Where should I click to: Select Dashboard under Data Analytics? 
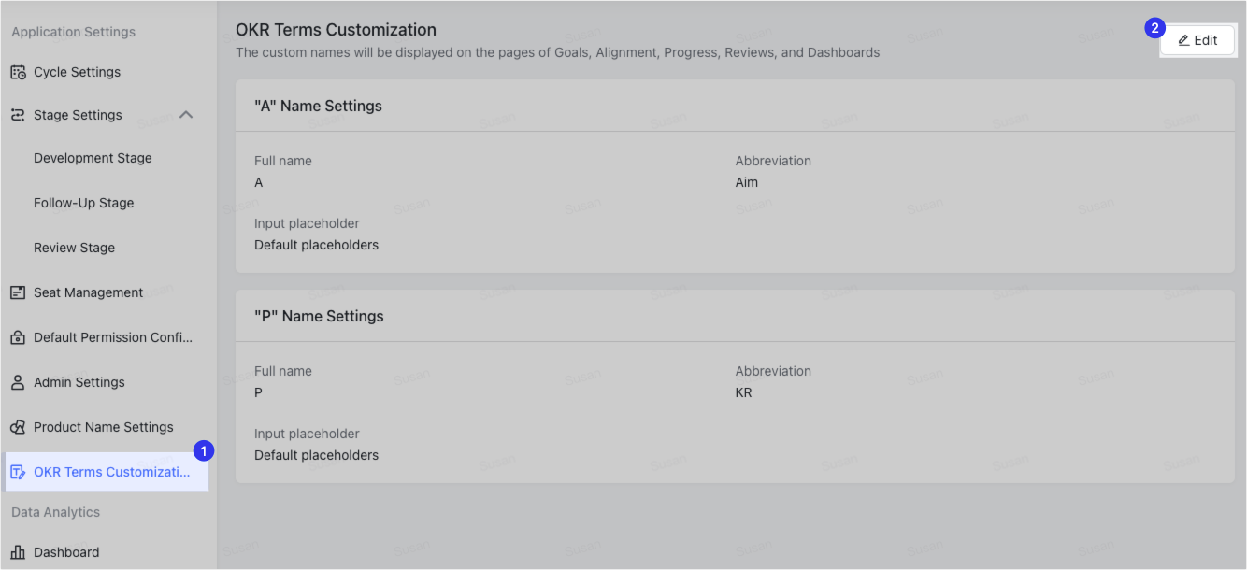pyautogui.click(x=66, y=552)
